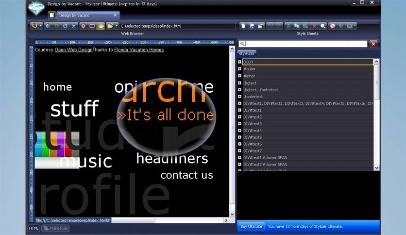The width and height of the screenshot is (406, 235).
Task: Click the horizontal scrollbar right arrow
Action: tap(226, 220)
